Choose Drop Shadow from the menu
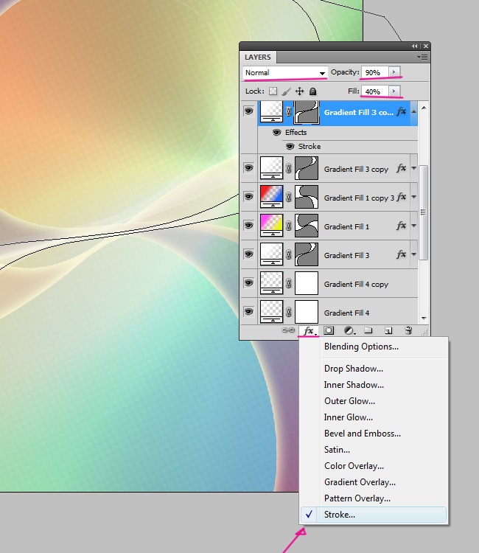This screenshot has width=479, height=553. point(353,369)
